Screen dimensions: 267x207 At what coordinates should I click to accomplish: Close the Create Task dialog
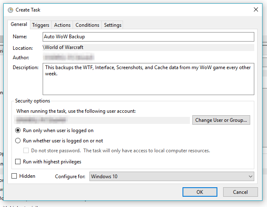pos(256,9)
